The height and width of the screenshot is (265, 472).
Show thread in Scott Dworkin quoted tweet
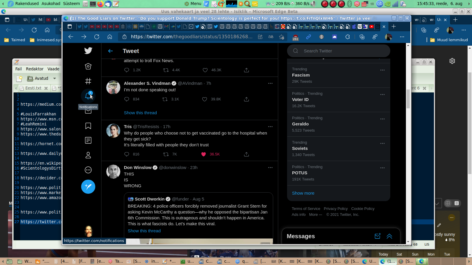coord(144,231)
